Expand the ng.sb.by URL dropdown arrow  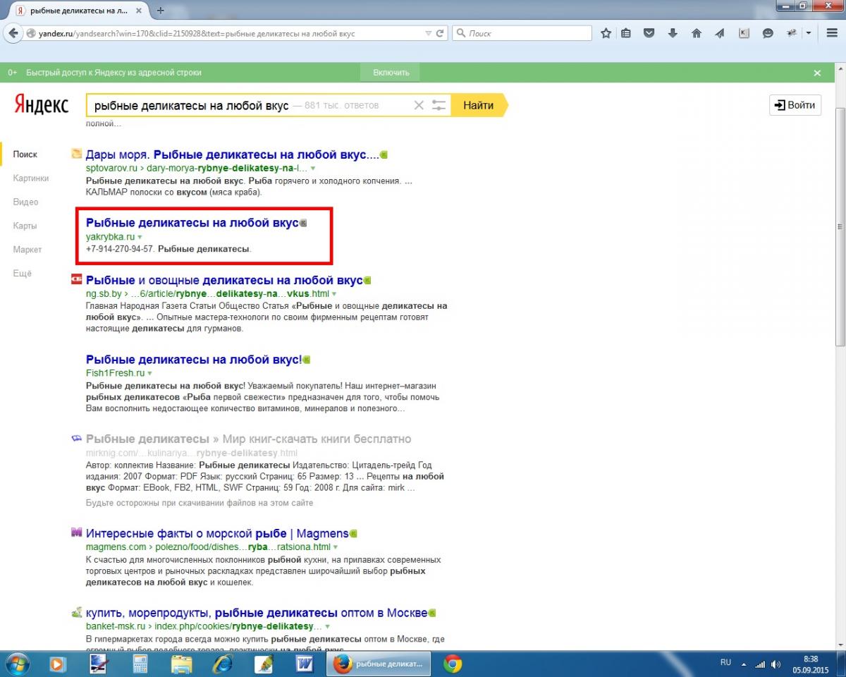tap(334, 293)
